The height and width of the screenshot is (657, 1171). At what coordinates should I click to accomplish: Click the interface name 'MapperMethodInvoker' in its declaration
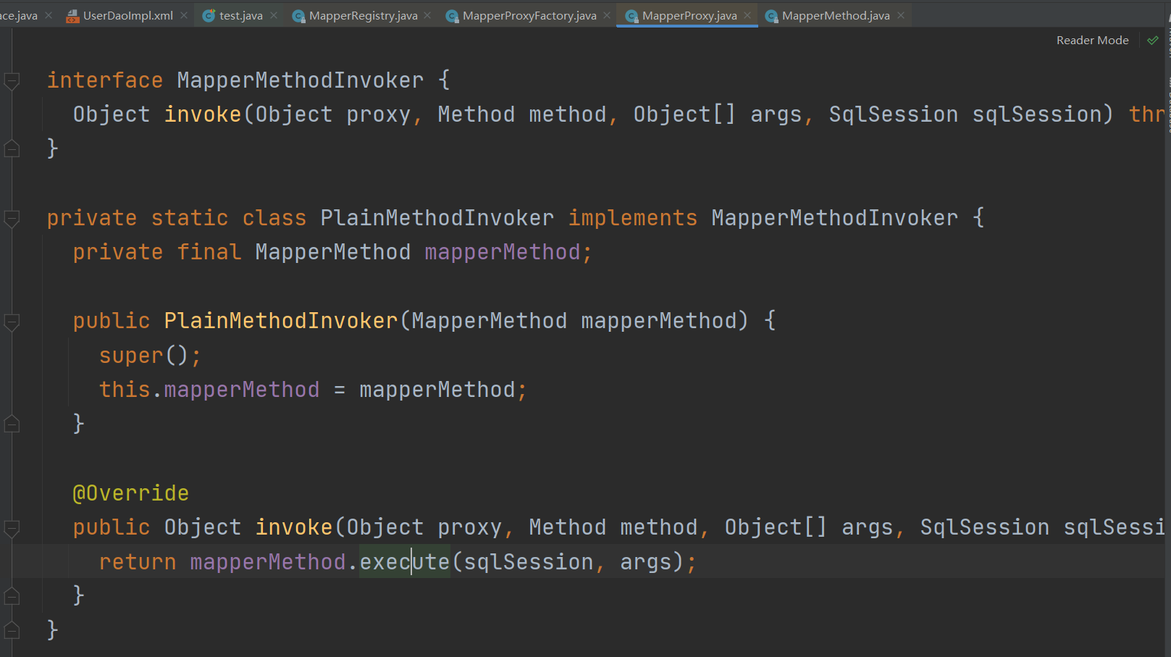(x=301, y=80)
